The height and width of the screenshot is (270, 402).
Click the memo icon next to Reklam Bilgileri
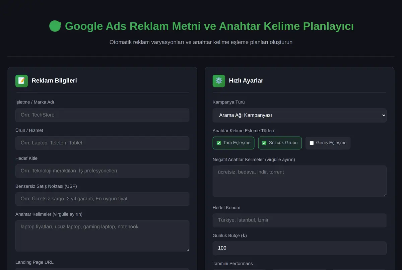pyautogui.click(x=21, y=81)
